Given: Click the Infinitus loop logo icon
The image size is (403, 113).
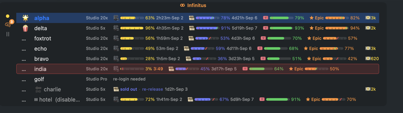Looking at the screenshot, I should [183, 5].
